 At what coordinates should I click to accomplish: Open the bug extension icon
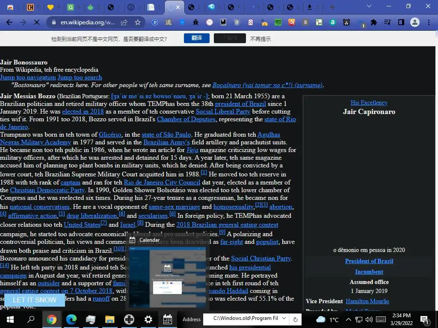tap(195, 22)
